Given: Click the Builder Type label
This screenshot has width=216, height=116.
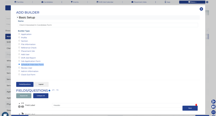Looking at the screenshot, I should point(24,31).
